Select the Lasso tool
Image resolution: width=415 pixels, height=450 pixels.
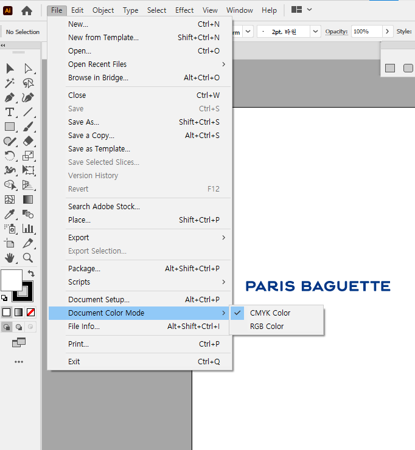pyautogui.click(x=28, y=83)
